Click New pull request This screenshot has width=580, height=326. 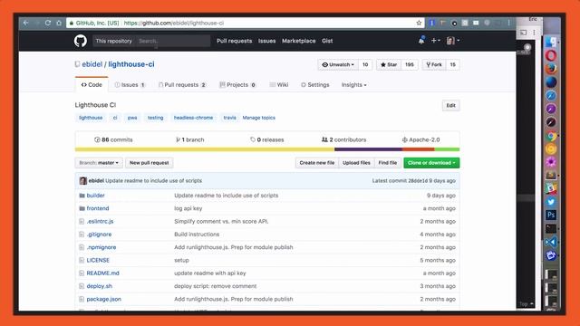coord(149,163)
